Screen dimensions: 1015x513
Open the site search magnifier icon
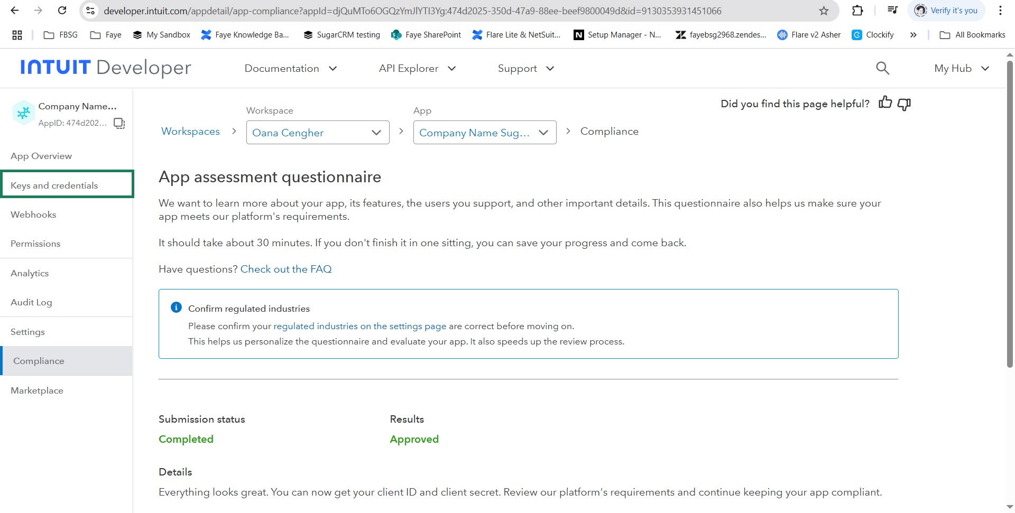(882, 68)
